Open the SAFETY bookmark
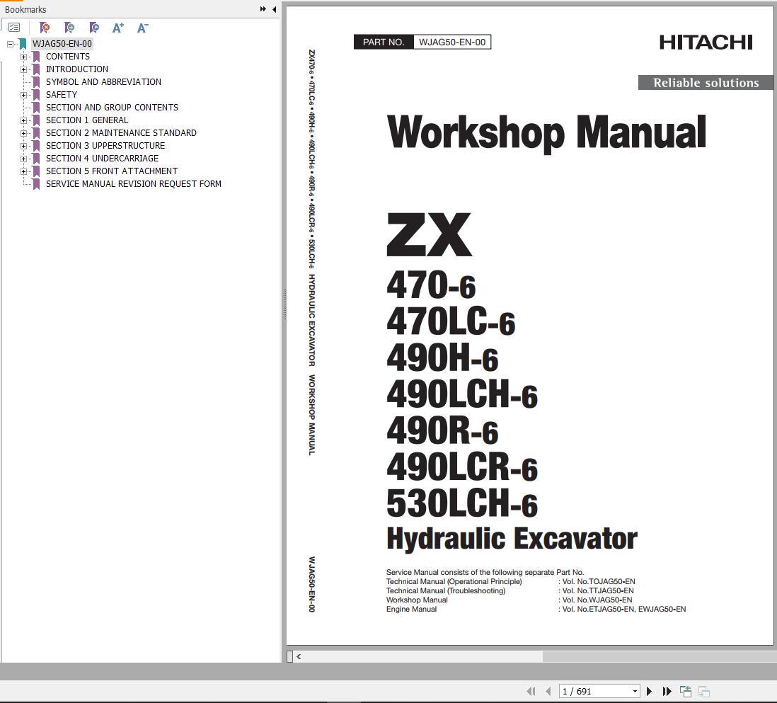The width and height of the screenshot is (777, 703). (62, 95)
